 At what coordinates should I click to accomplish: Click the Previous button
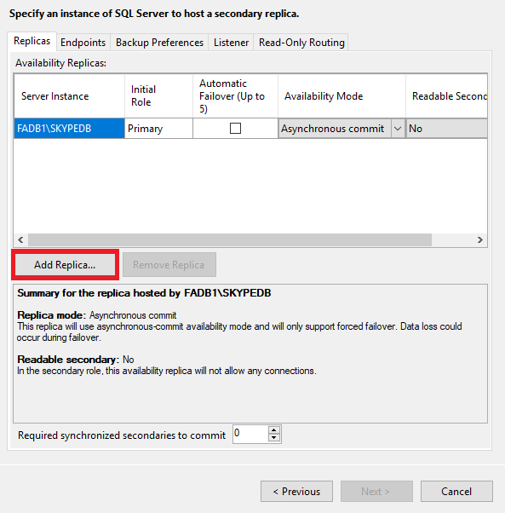pyautogui.click(x=297, y=492)
